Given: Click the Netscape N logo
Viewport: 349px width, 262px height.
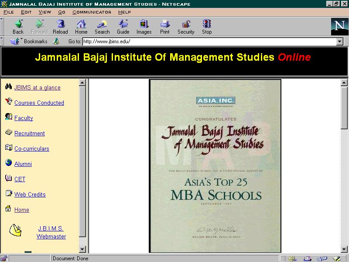Looking at the screenshot, I should tap(339, 27).
